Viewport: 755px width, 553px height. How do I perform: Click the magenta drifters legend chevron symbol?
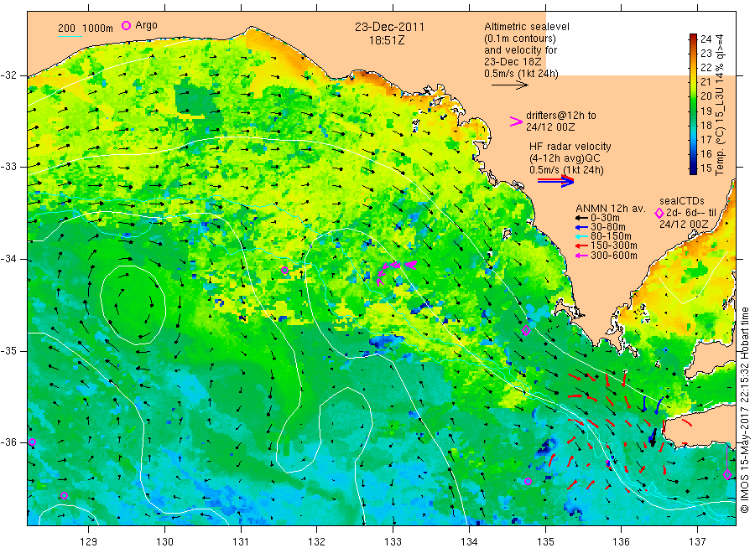(516, 121)
